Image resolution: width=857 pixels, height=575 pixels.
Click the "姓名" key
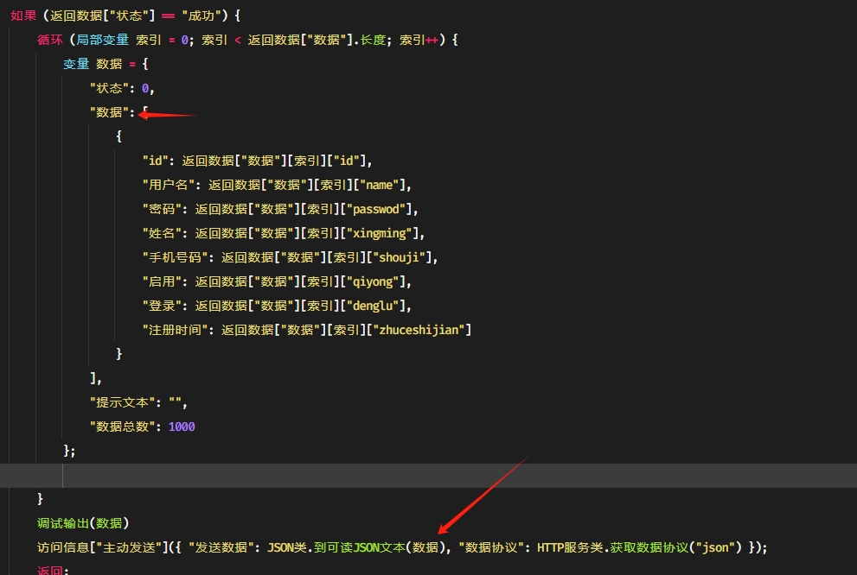pos(162,233)
